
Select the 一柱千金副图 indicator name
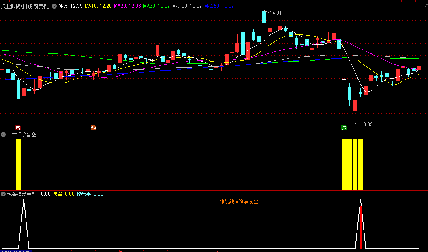[x=21, y=135]
